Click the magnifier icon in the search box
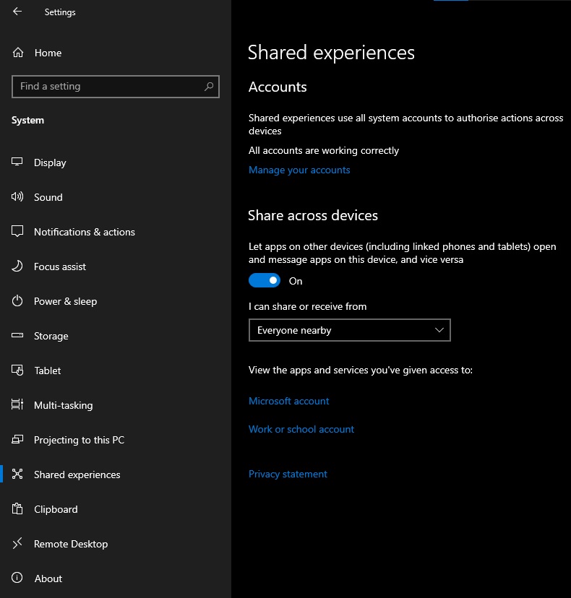This screenshot has height=598, width=571. tap(209, 87)
